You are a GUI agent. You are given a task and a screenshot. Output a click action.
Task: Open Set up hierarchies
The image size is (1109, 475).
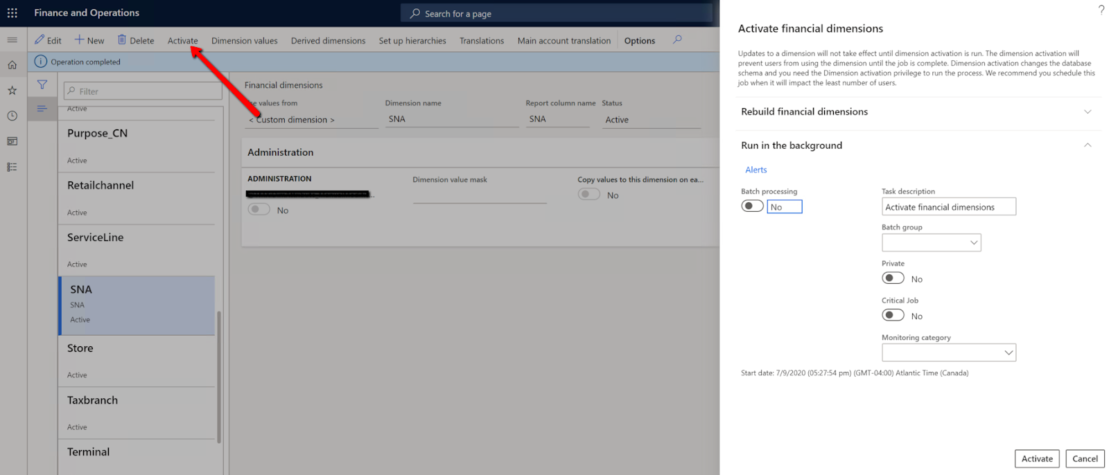point(412,41)
